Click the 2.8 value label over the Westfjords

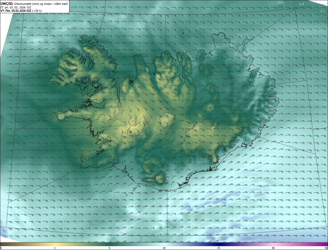pos(73,68)
